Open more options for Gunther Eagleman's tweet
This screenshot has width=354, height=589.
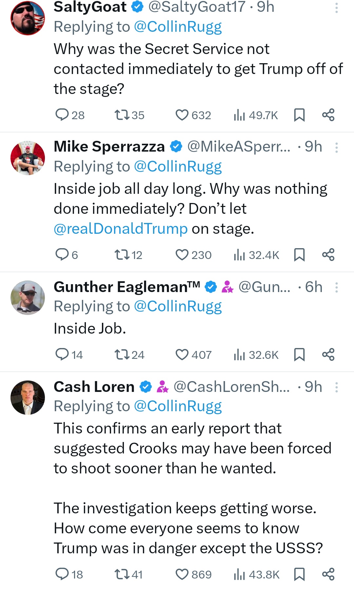(336, 287)
